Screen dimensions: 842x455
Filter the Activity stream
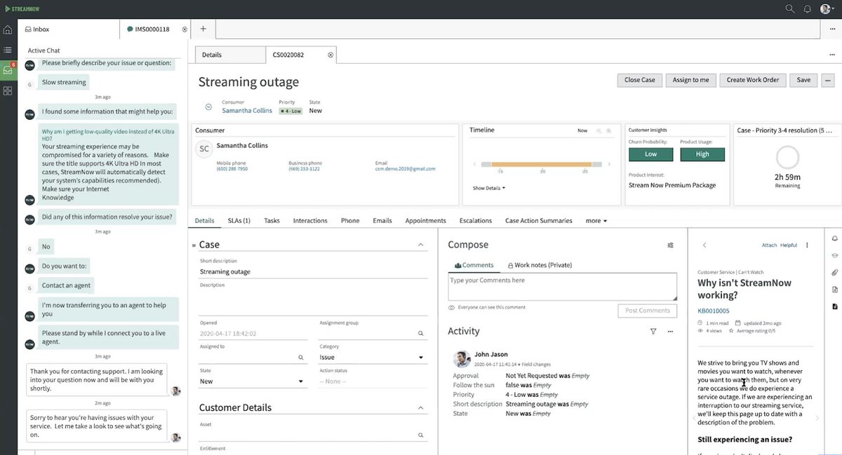pos(653,332)
